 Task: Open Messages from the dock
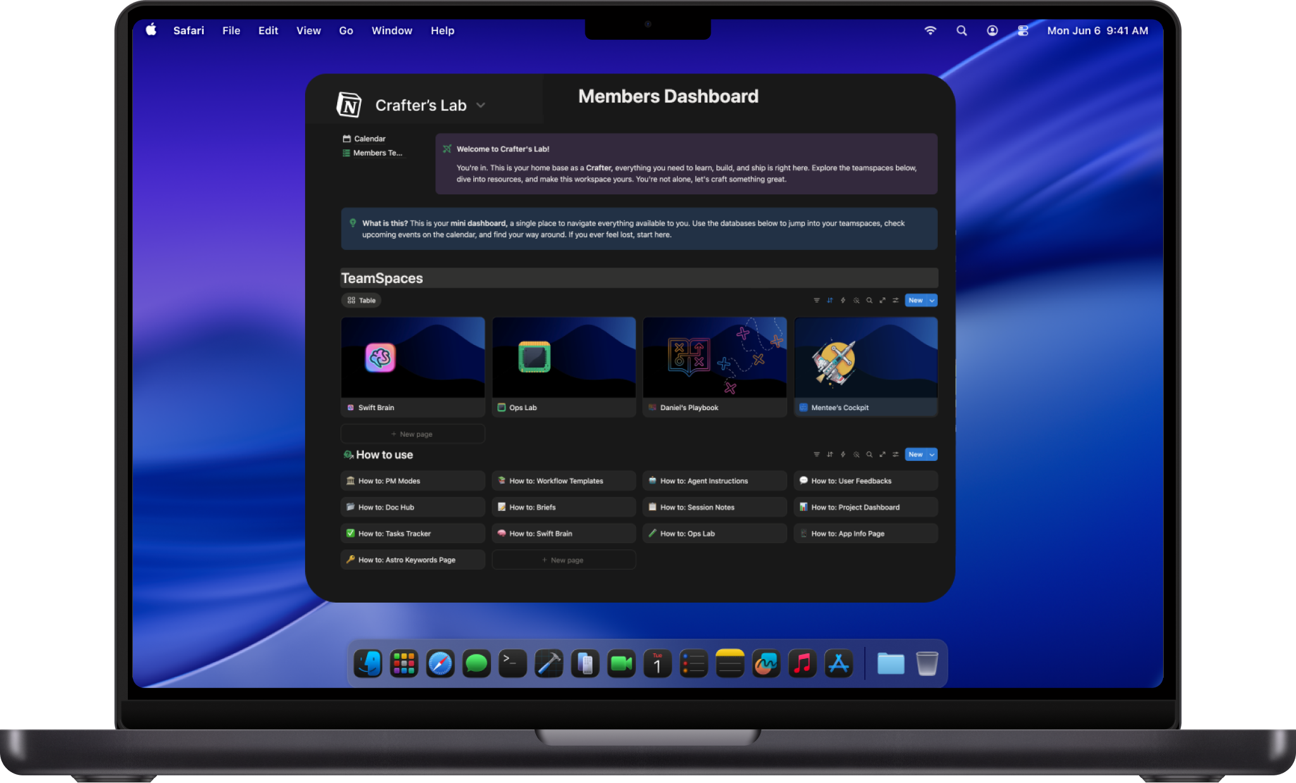click(x=477, y=663)
